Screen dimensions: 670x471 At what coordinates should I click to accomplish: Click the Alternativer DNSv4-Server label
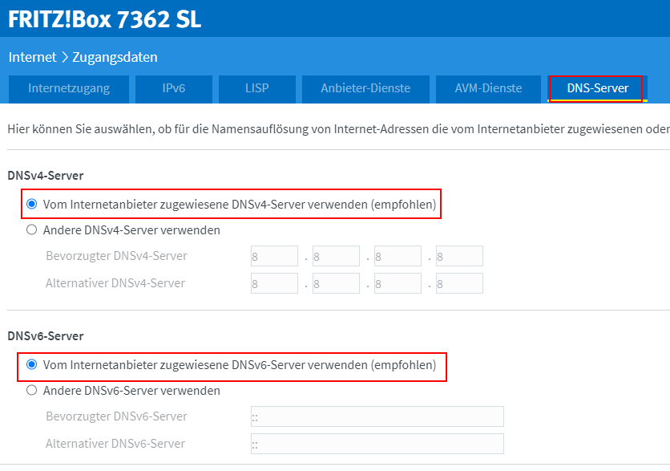click(115, 283)
